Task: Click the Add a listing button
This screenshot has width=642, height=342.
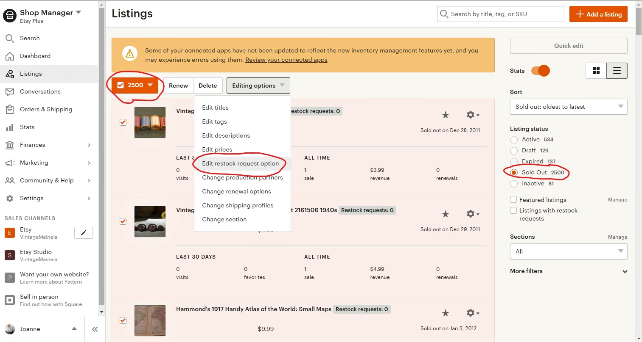Action: pos(598,14)
